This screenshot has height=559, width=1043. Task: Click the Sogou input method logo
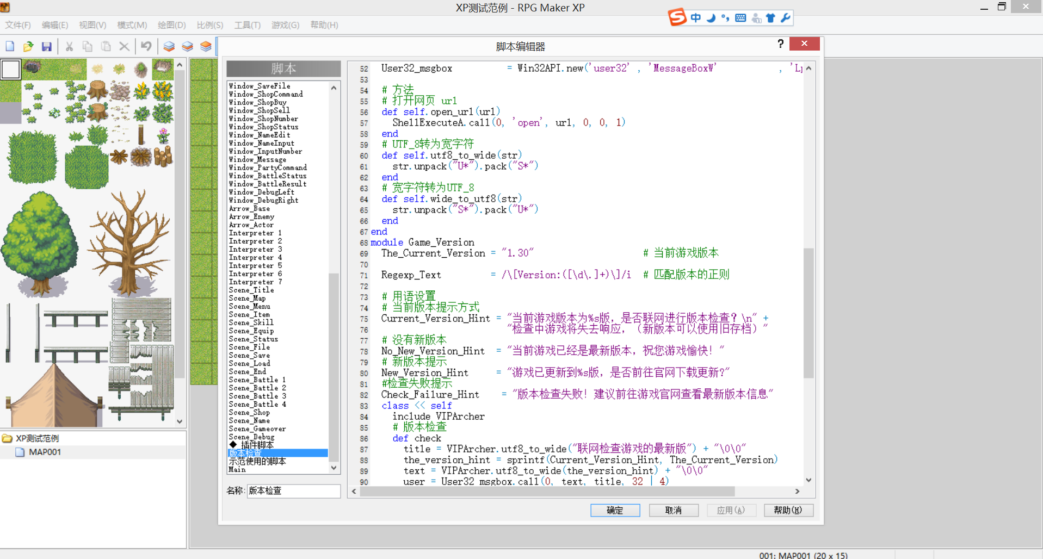[677, 17]
